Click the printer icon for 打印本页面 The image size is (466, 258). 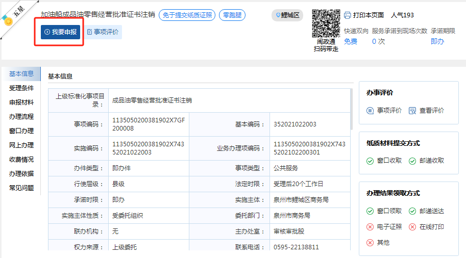tap(348, 15)
